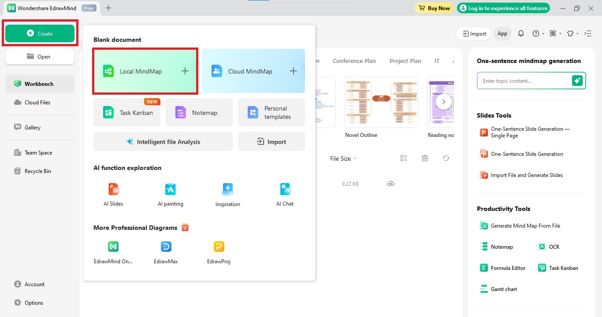Open the Novel Outline template thumbnail
Image resolution: width=602 pixels, height=317 pixels.
point(381,102)
